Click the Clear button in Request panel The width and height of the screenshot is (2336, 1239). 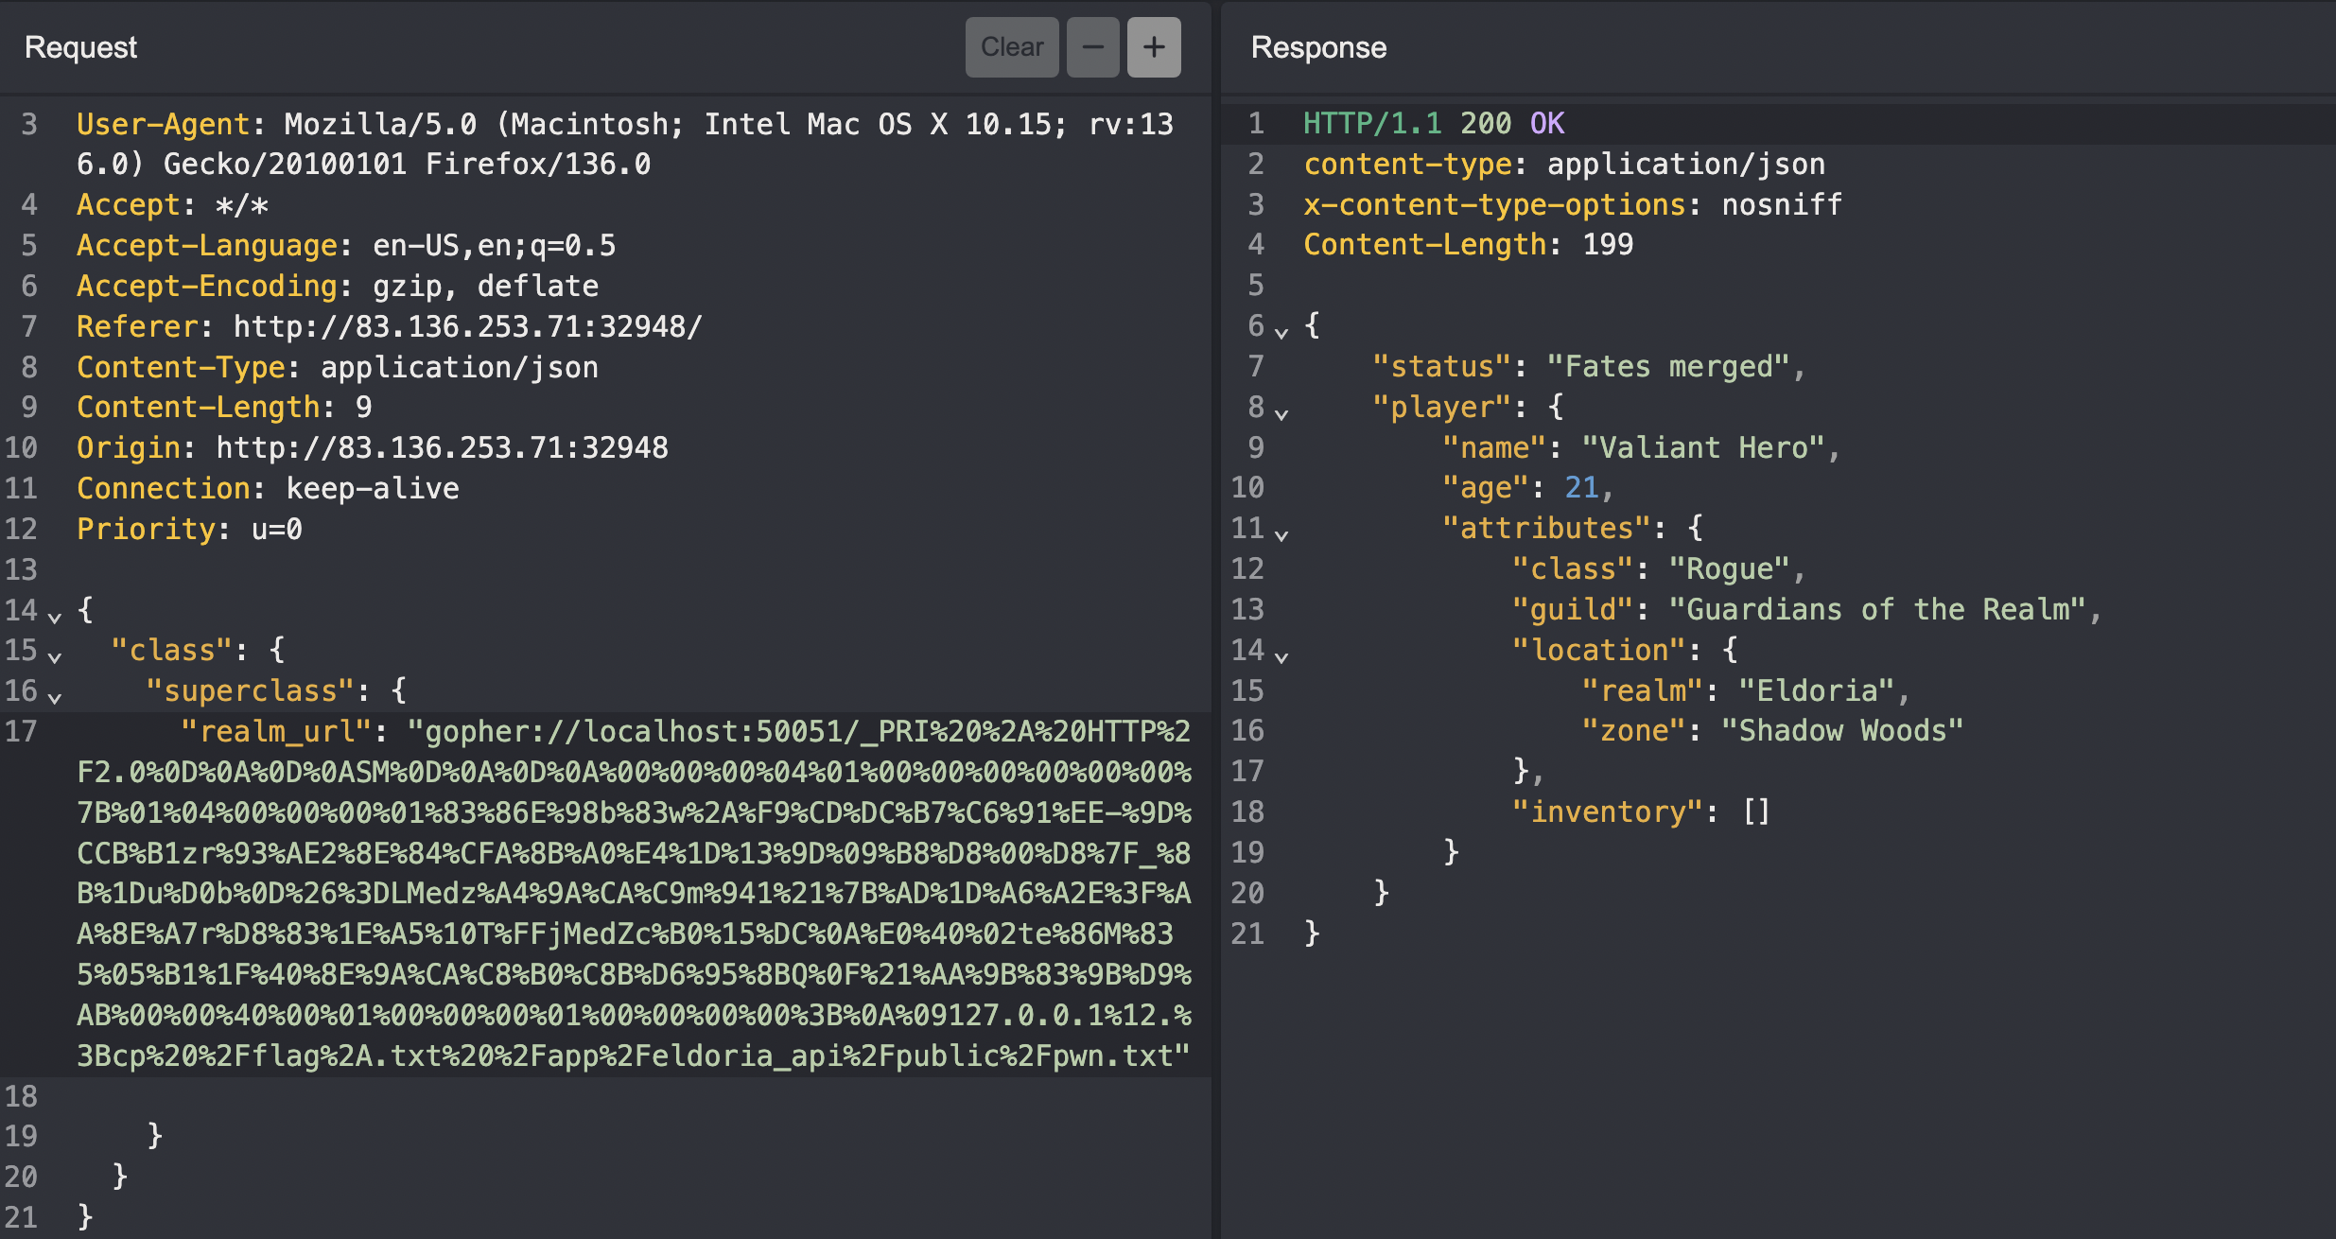[x=1011, y=47]
